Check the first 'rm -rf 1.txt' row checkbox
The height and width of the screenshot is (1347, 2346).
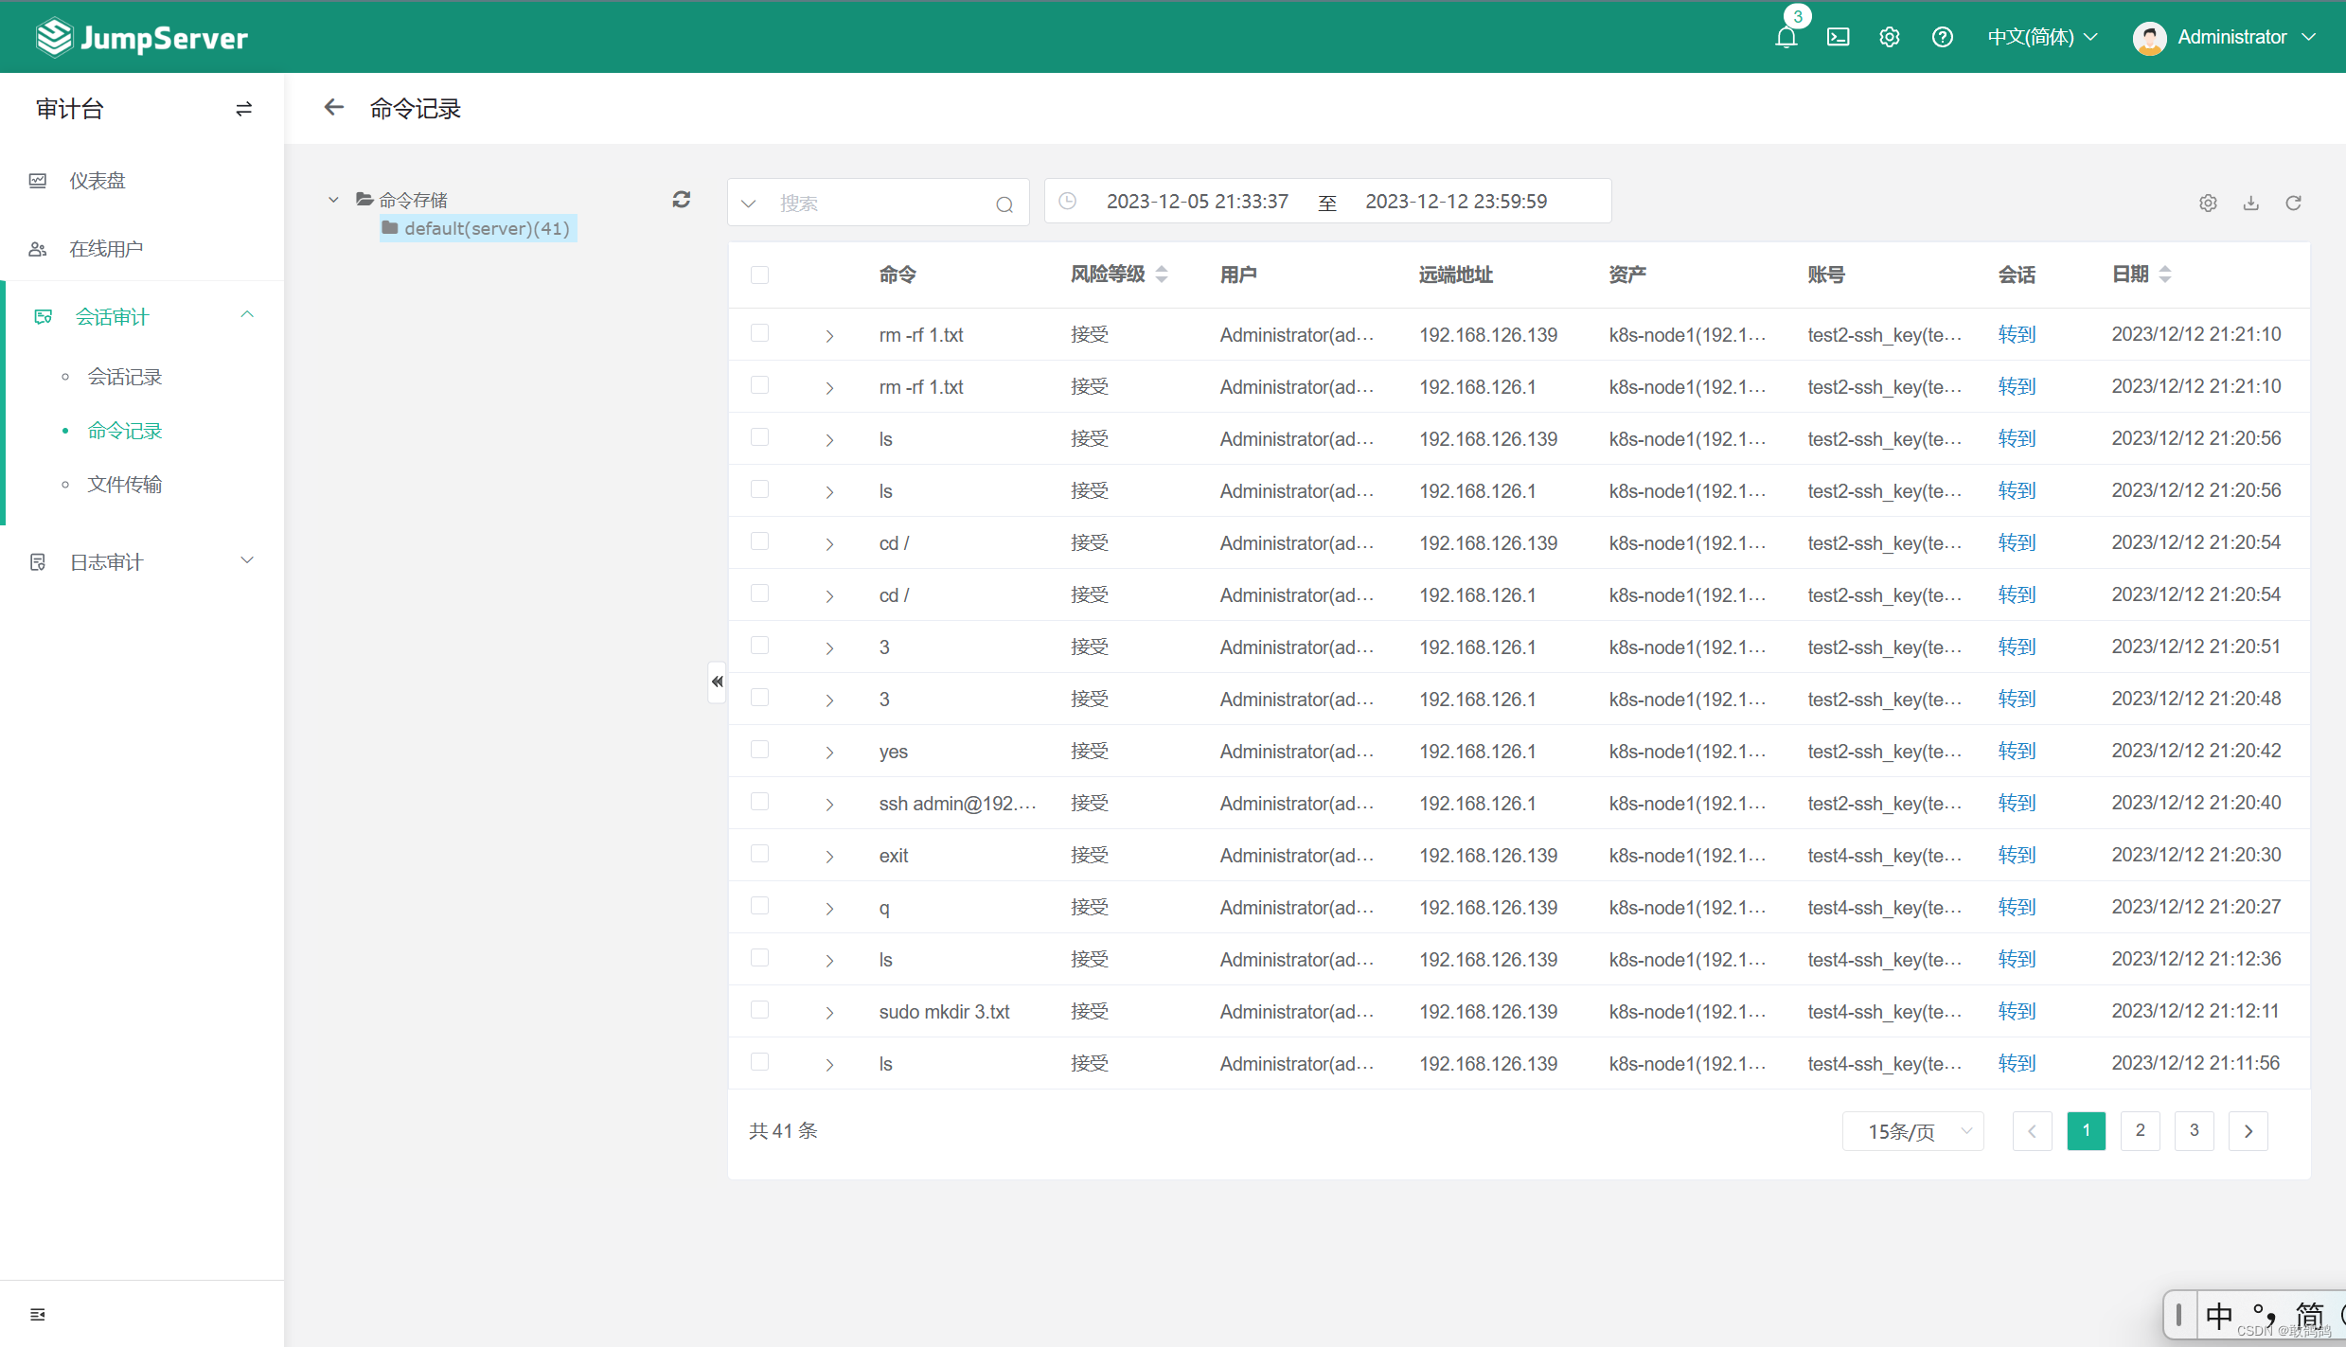(x=759, y=333)
